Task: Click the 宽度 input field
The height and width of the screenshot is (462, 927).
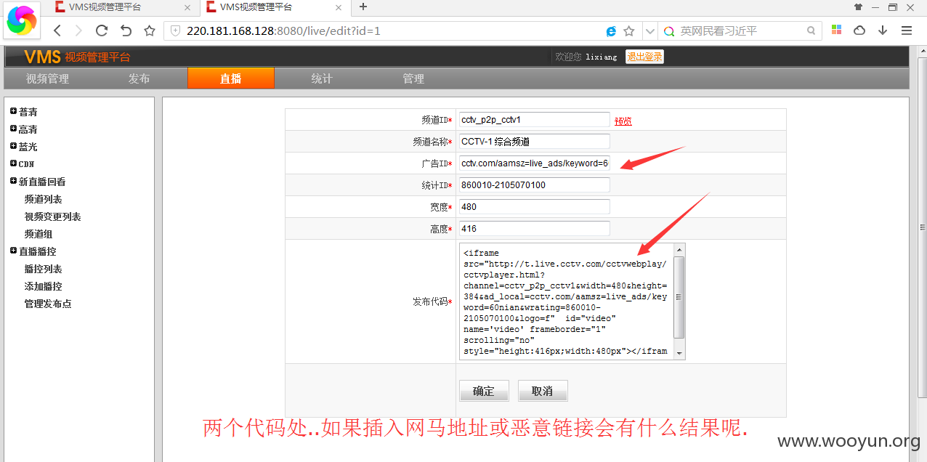Action: point(534,207)
